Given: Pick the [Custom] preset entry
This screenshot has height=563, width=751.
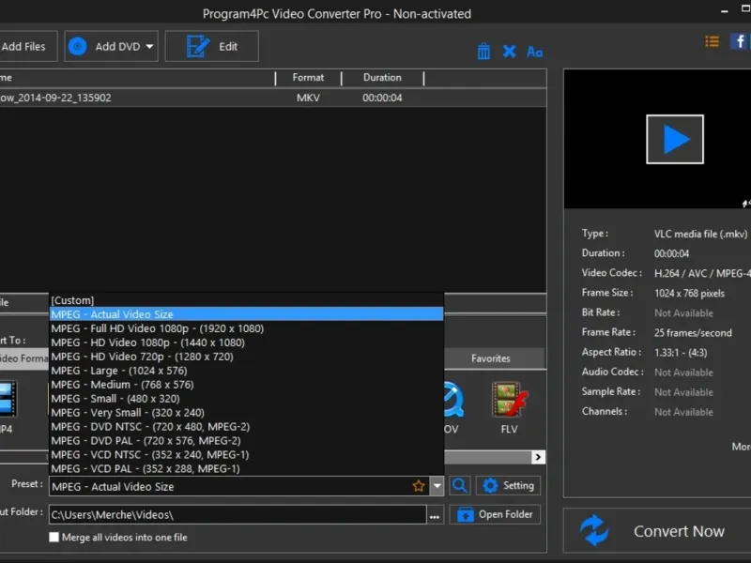Looking at the screenshot, I should 73,300.
